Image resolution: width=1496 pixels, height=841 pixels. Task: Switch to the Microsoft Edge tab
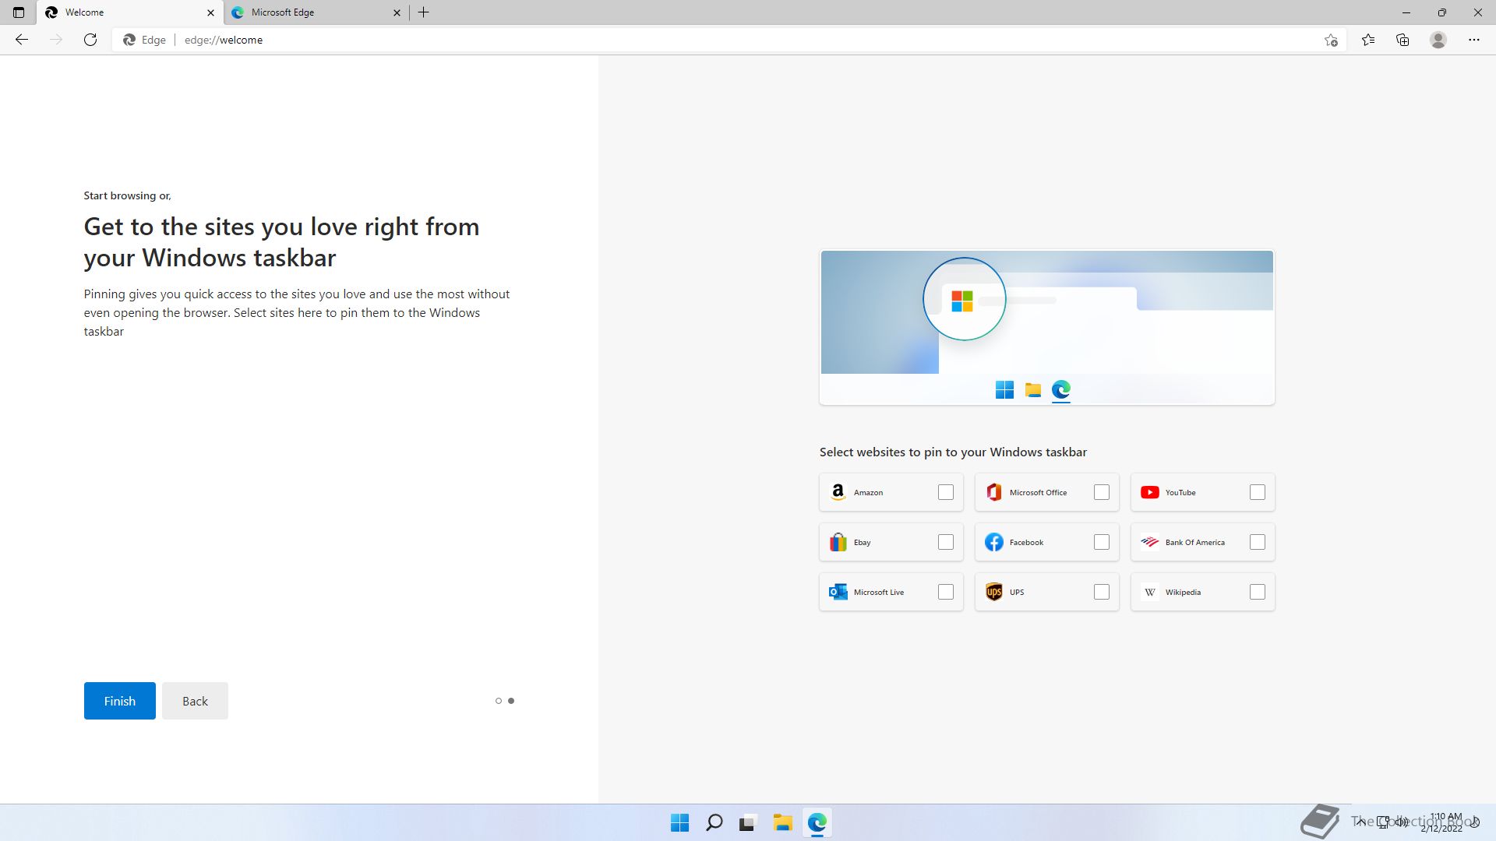316,12
